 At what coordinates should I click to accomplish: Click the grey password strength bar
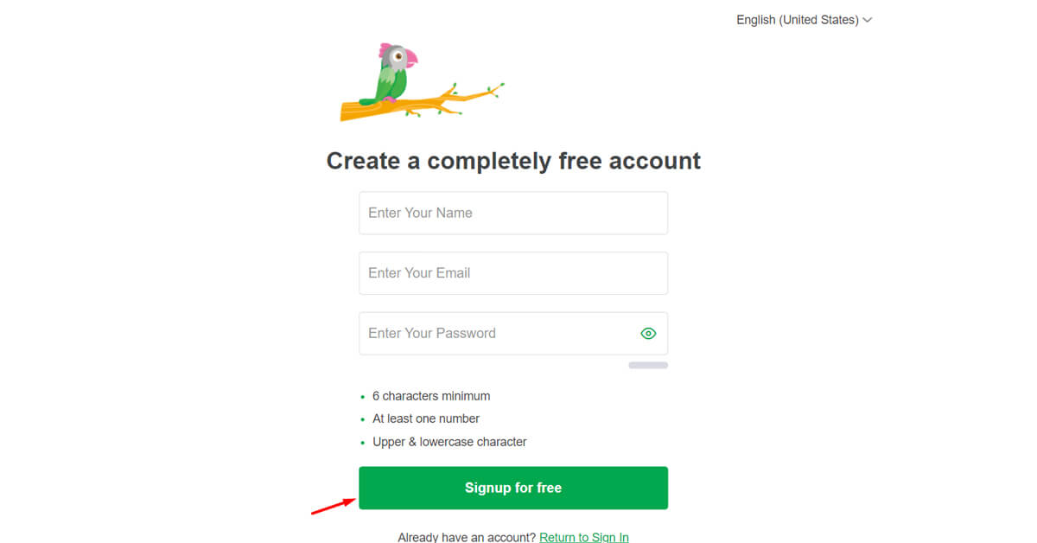(x=648, y=365)
